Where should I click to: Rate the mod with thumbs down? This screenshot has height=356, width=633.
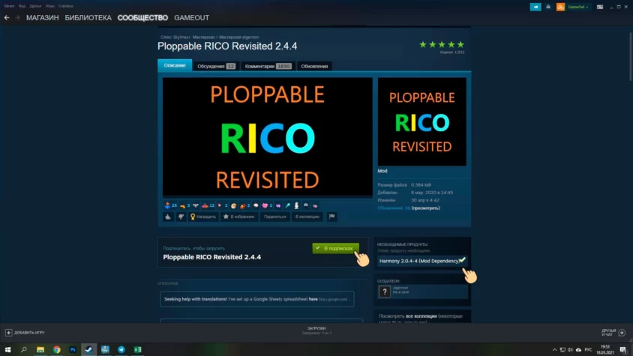pos(181,217)
